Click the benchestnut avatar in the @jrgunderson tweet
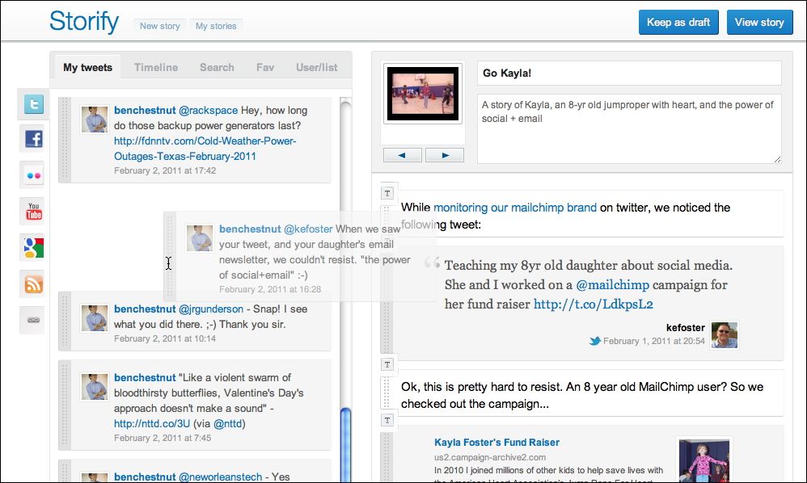The width and height of the screenshot is (807, 483). [95, 318]
